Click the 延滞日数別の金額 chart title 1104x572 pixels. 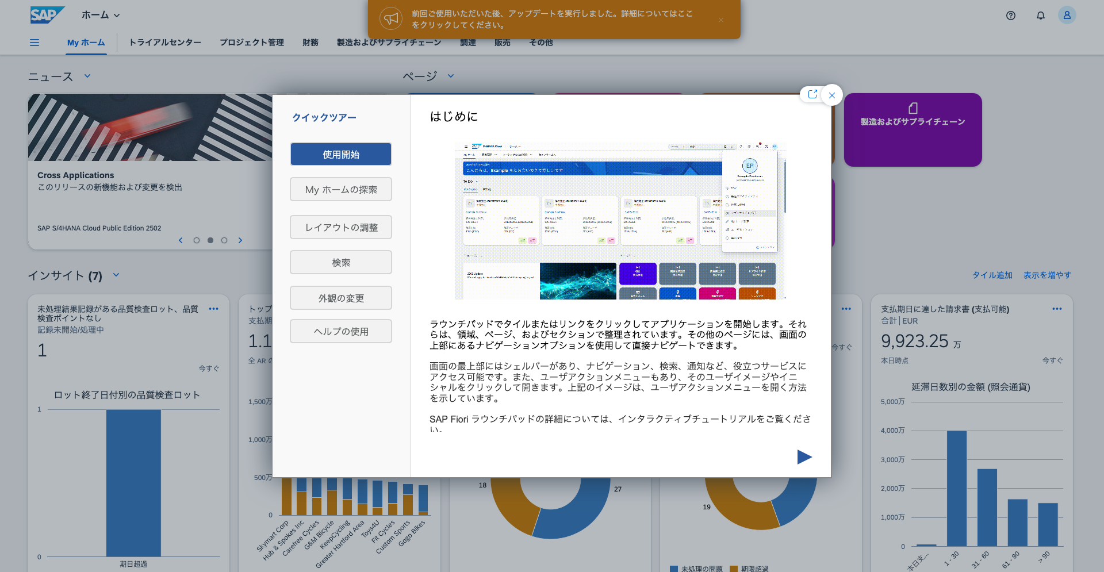point(971,387)
